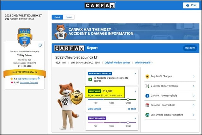Image resolution: width=202 pixels, height=135 pixels.
Task: Open Last Owned in New Hampshire chevron
Action: (194, 115)
